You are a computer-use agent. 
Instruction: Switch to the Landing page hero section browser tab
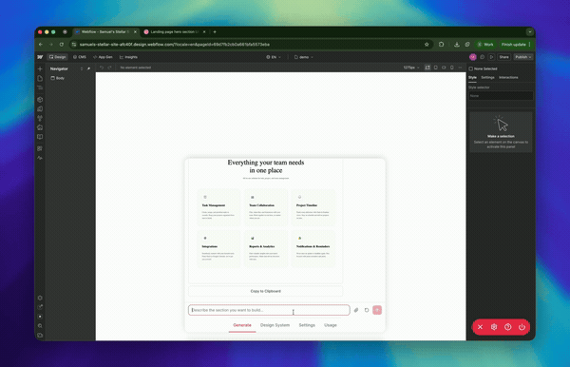pos(174,32)
